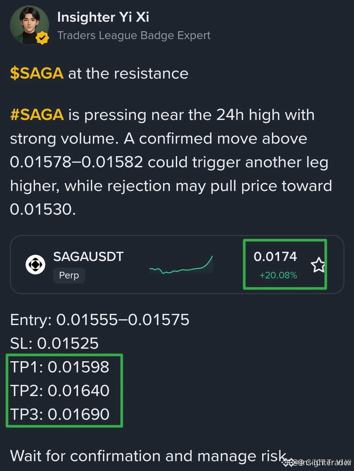Open Insighter Yi Xi's profile avatar
354x471 pixels.
(30, 25)
